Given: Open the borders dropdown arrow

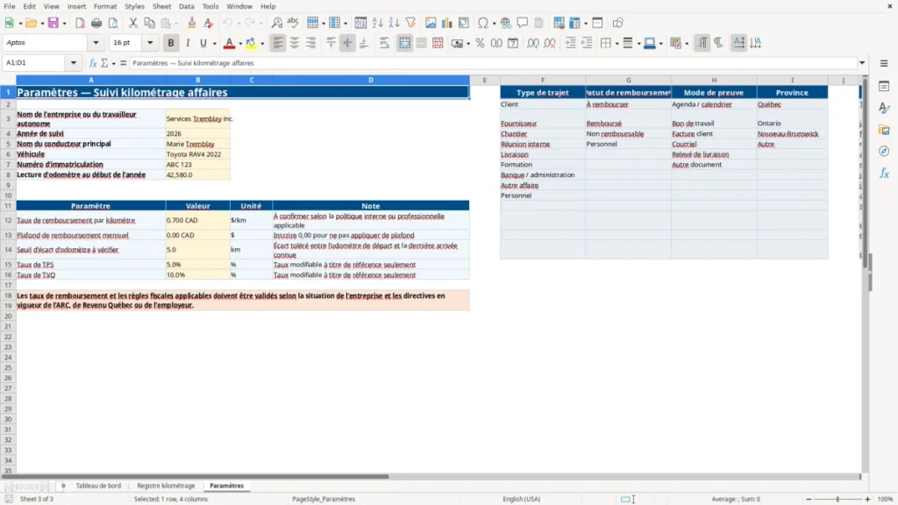Looking at the screenshot, I should 616,44.
